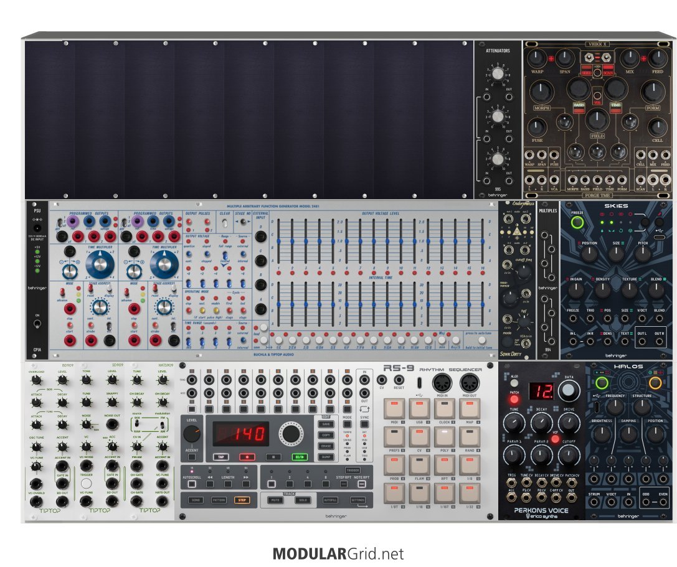This screenshot has height=567, width=677.
Task: Click the red PATCH button on Perkons Voice
Action: (514, 399)
